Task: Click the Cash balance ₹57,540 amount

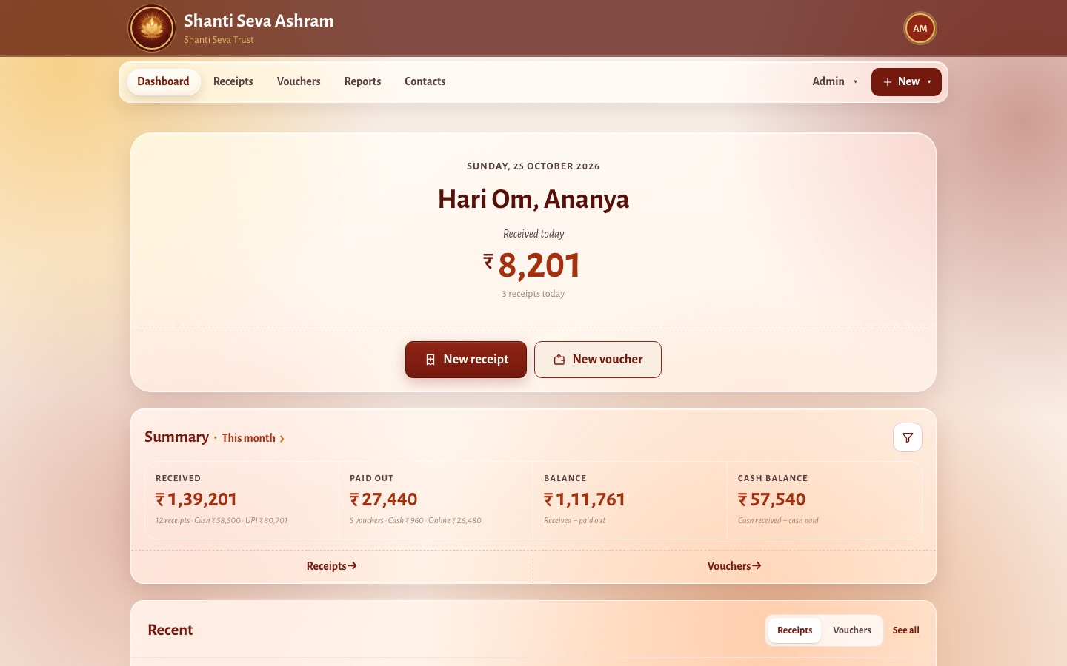Action: (772, 499)
